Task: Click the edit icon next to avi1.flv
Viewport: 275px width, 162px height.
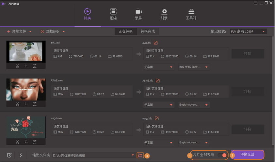Action: point(156,43)
